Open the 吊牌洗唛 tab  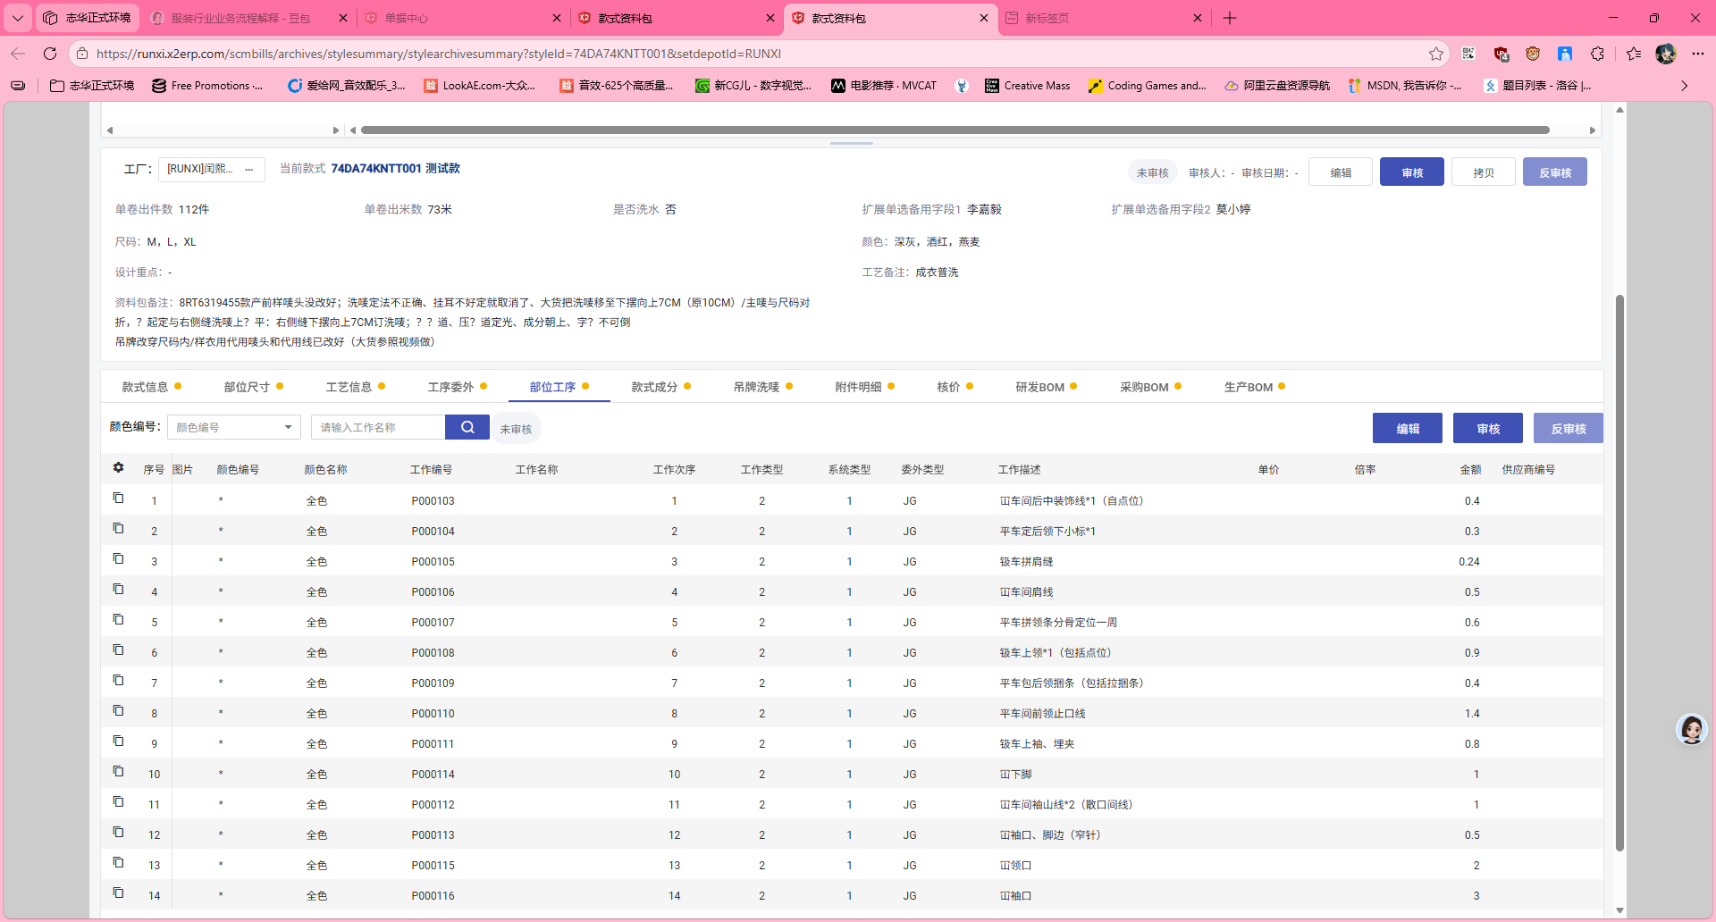763,387
